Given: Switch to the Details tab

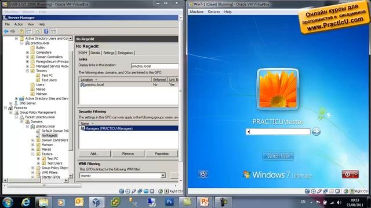Looking at the screenshot, I should click(x=95, y=53).
